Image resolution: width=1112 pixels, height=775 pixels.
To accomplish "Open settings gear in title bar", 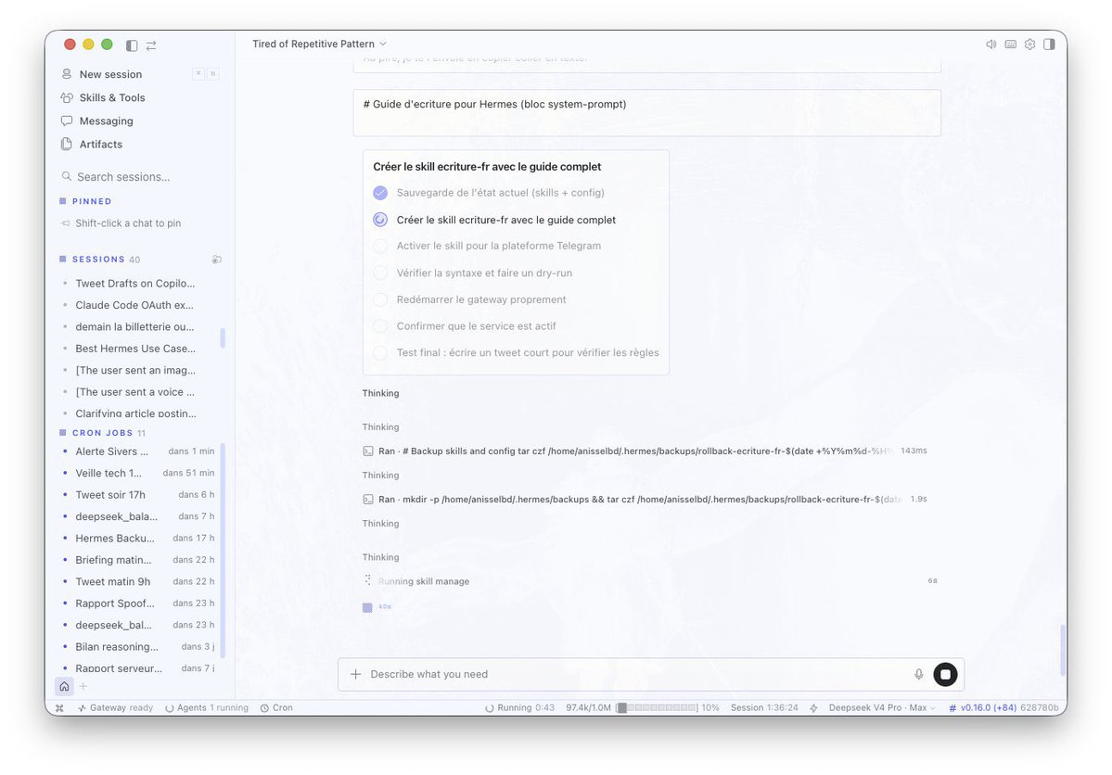I will (x=1029, y=44).
